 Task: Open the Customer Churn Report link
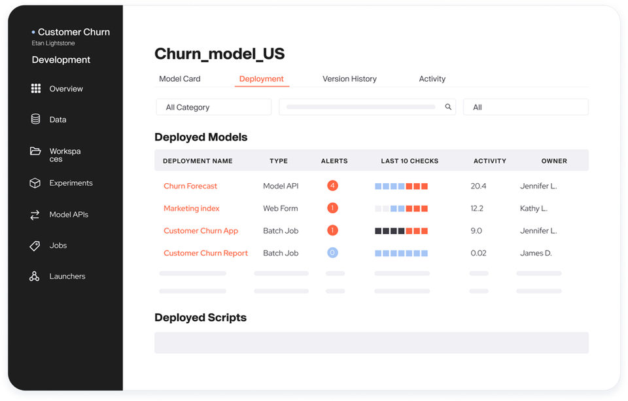(x=205, y=253)
